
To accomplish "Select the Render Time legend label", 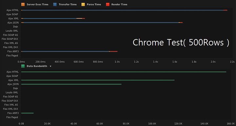I will point(119,5).
